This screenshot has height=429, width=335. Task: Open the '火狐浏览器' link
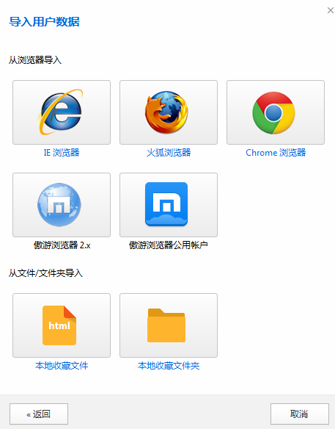pyautogui.click(x=169, y=152)
